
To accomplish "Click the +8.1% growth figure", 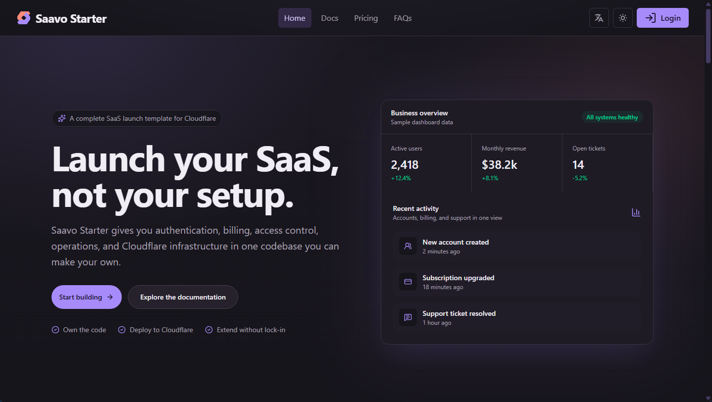I will (490, 178).
